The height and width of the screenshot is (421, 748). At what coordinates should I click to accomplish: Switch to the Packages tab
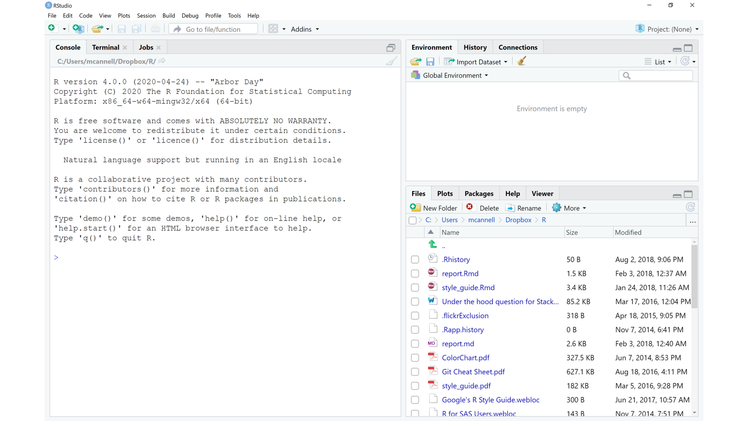[x=479, y=194]
